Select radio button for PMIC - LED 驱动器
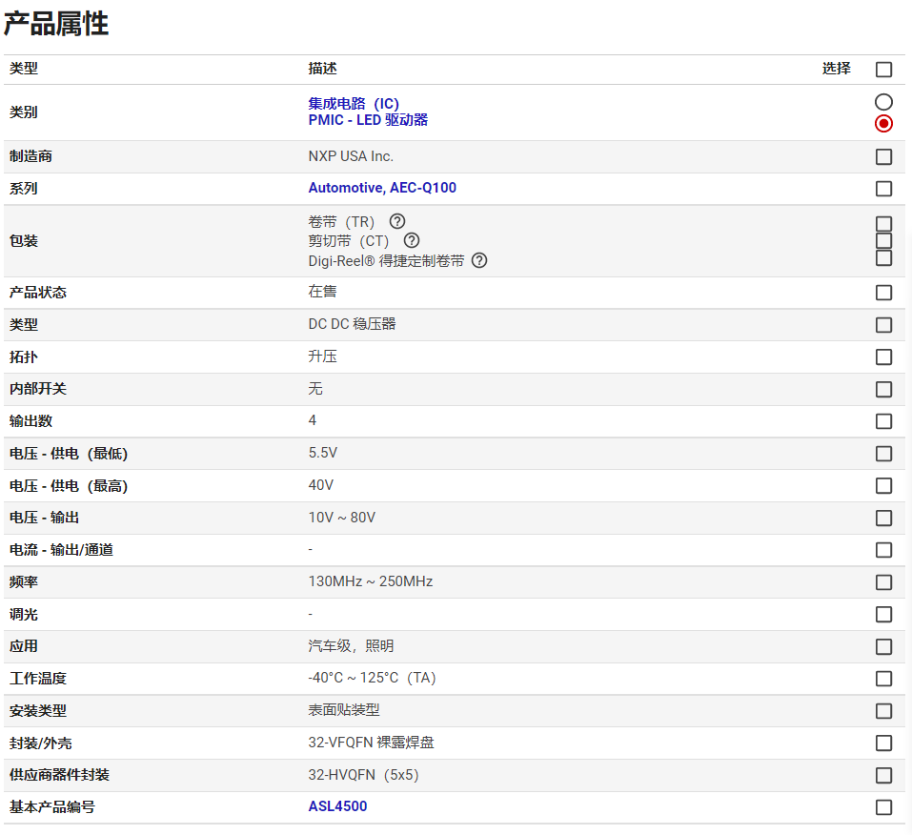This screenshot has width=912, height=835. click(x=883, y=123)
